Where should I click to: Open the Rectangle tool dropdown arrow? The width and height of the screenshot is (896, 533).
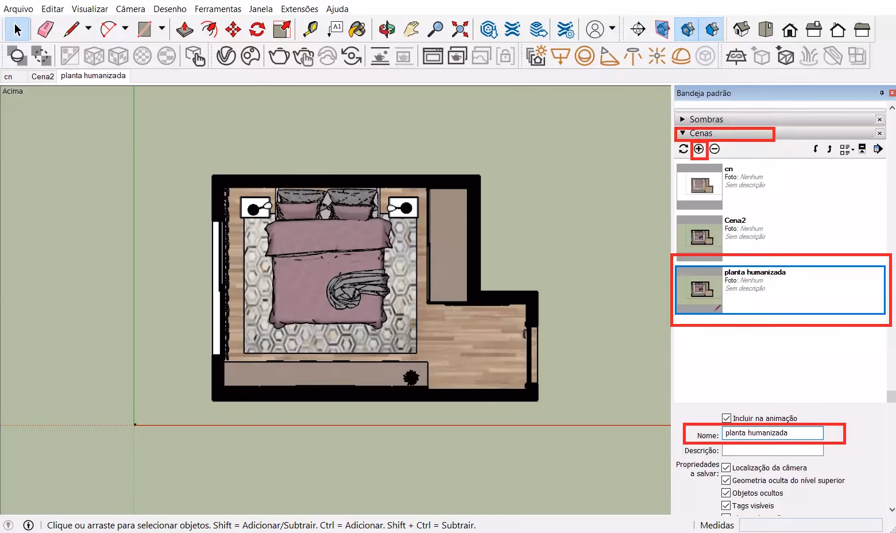tap(161, 28)
